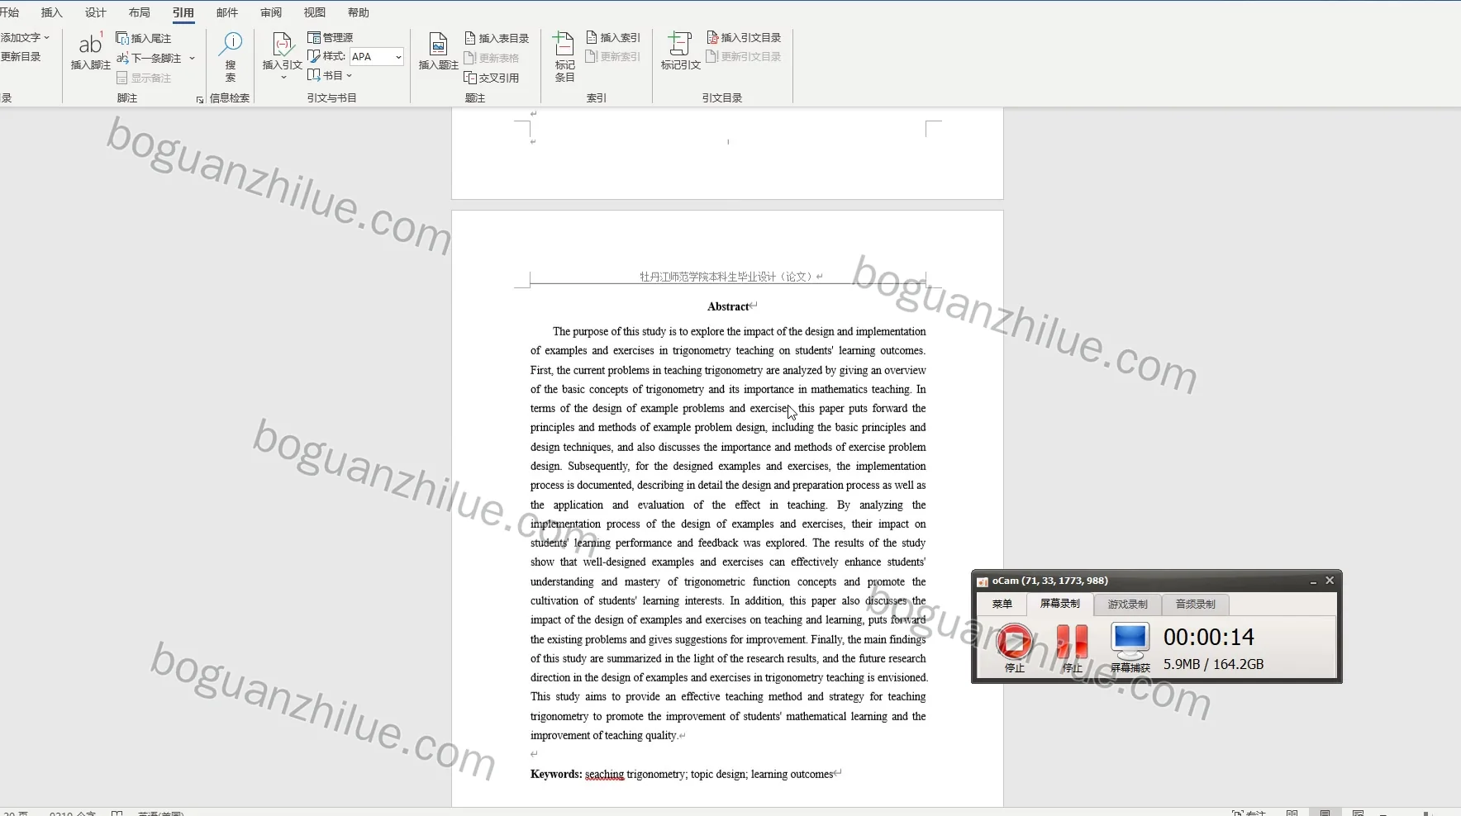Select oCam Screen Recording tab
Image resolution: width=1461 pixels, height=816 pixels.
tap(1060, 604)
